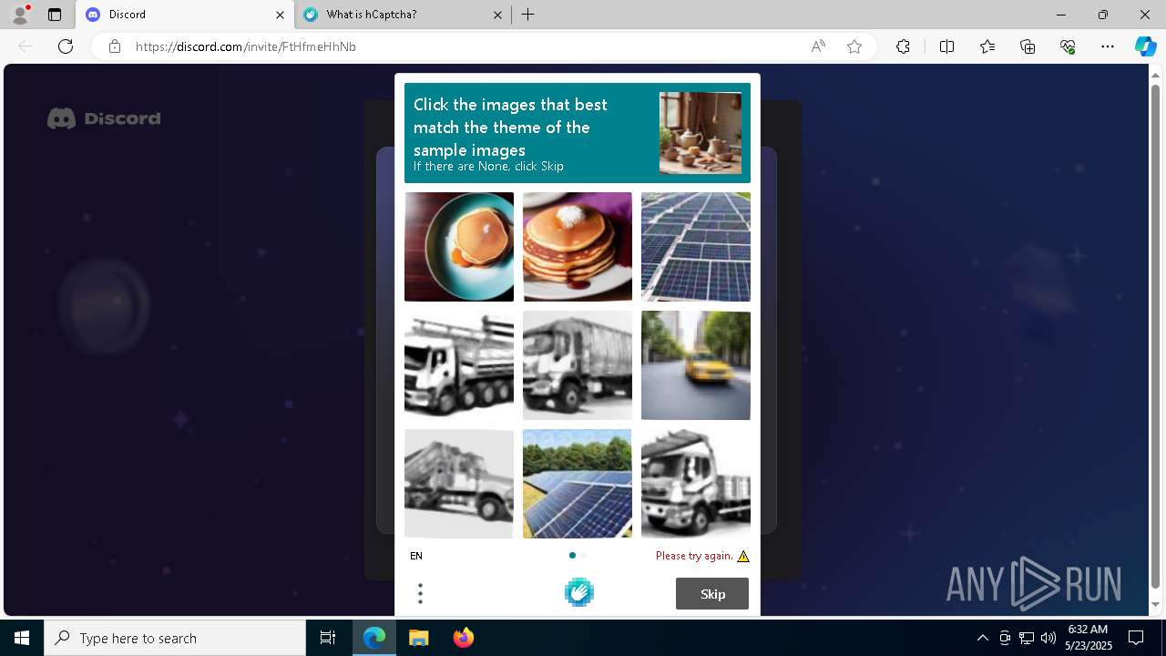This screenshot has width=1166, height=656.
Task: Click the Type here to search box
Action: coord(175,638)
